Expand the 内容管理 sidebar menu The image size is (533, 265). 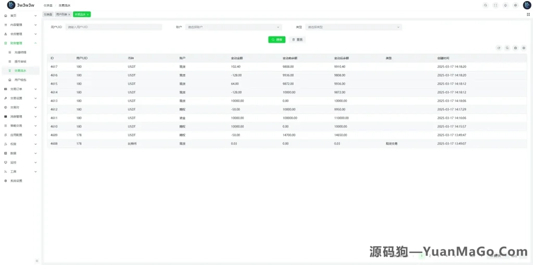click(x=20, y=25)
